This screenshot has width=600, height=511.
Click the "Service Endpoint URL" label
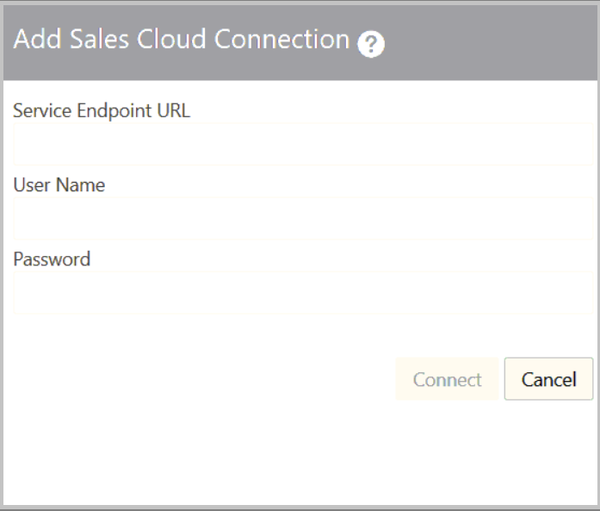102,110
